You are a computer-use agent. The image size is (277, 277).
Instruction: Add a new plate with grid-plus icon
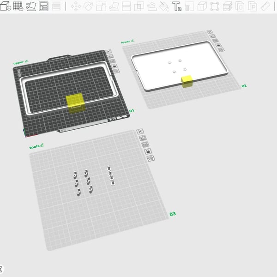pos(18,6)
